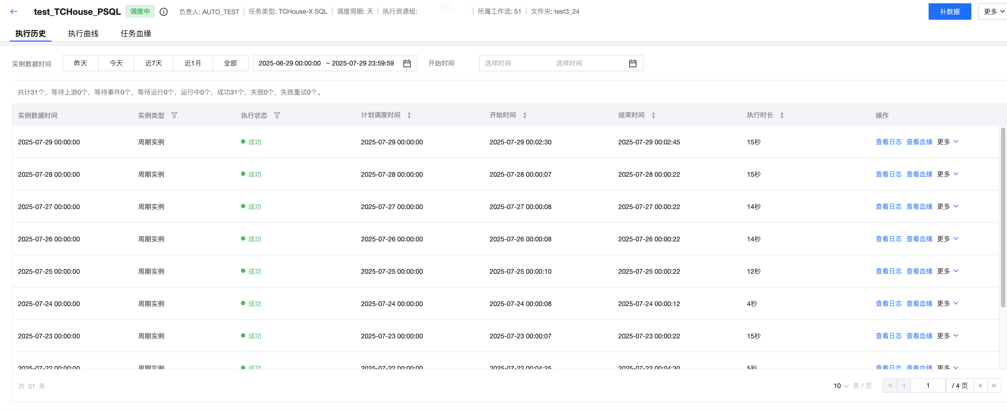This screenshot has height=411, width=1007.
Task: Filter by execution status funnel icon
Action: tap(277, 115)
